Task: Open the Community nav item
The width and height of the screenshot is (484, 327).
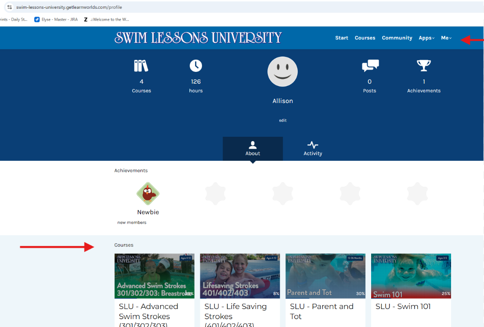Action: (x=397, y=38)
